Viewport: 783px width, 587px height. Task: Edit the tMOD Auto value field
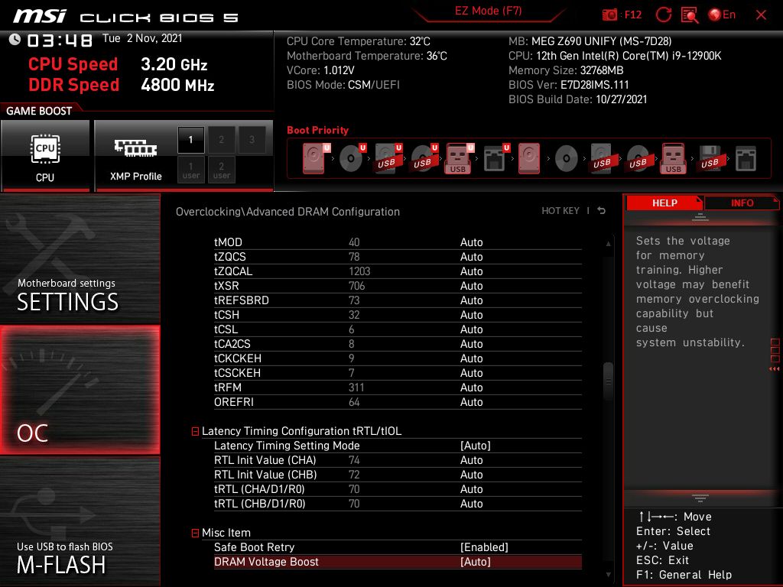pos(471,242)
